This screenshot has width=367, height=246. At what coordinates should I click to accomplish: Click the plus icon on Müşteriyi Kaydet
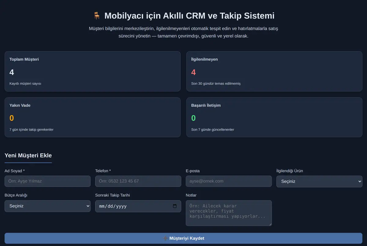tap(165, 238)
